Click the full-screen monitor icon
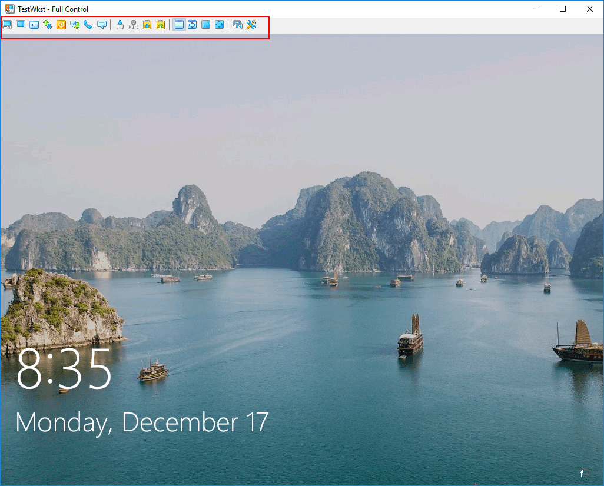This screenshot has width=604, height=486. pyautogui.click(x=206, y=25)
